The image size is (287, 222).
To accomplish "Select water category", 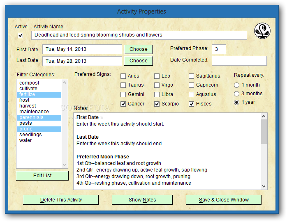I will pos(39,140).
